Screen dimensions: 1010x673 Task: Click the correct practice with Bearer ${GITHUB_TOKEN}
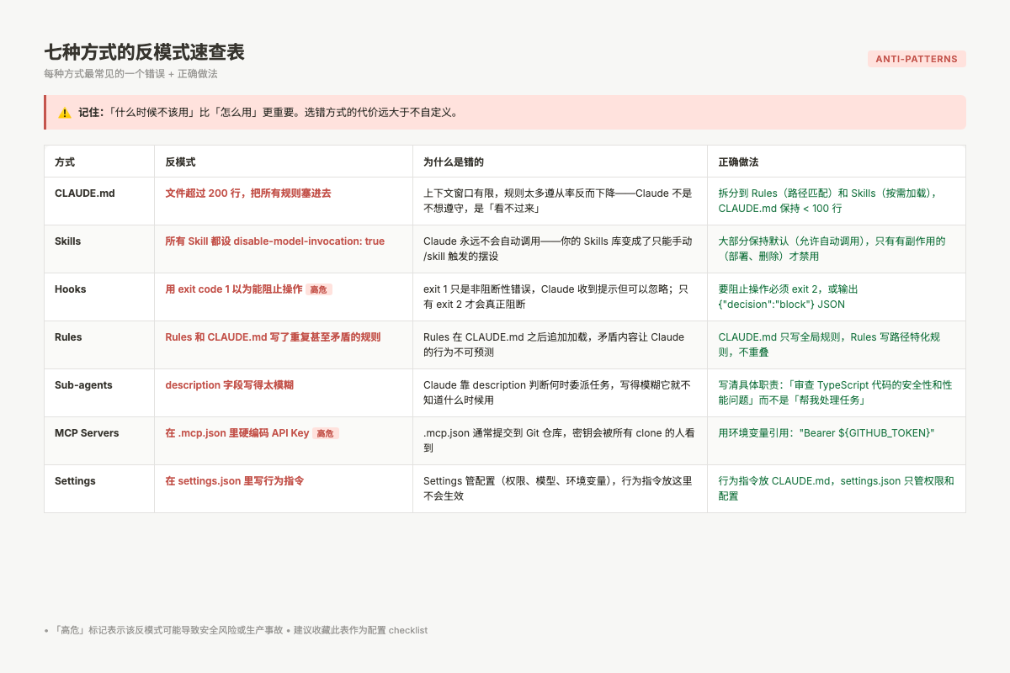(827, 432)
